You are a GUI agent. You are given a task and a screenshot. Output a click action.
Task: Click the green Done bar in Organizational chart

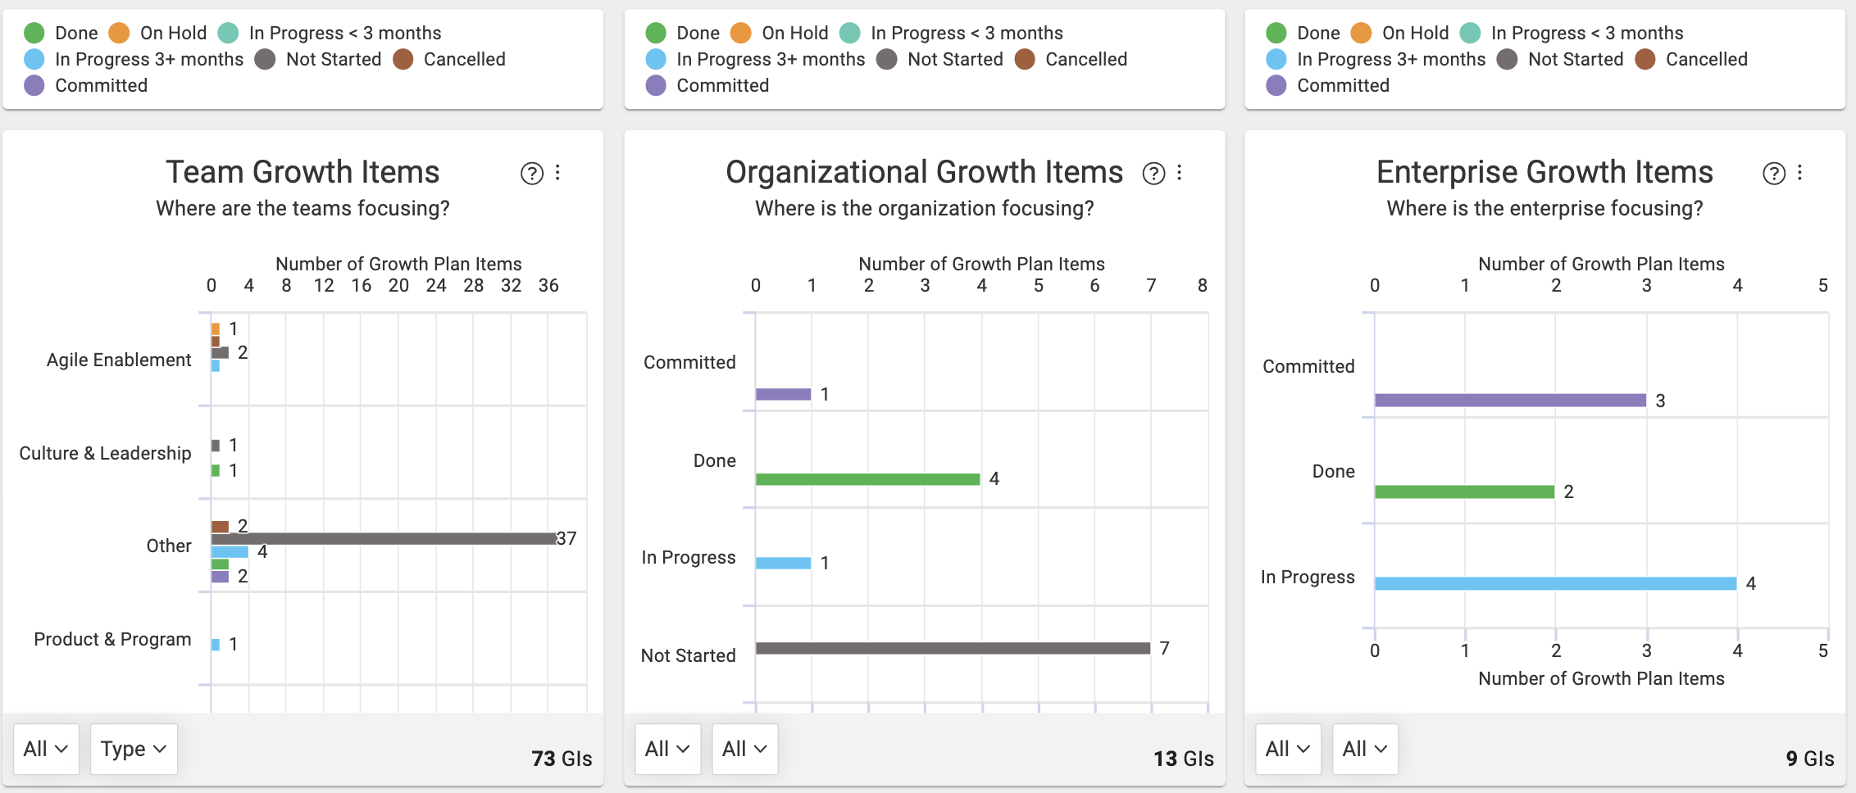pyautogui.click(x=867, y=479)
